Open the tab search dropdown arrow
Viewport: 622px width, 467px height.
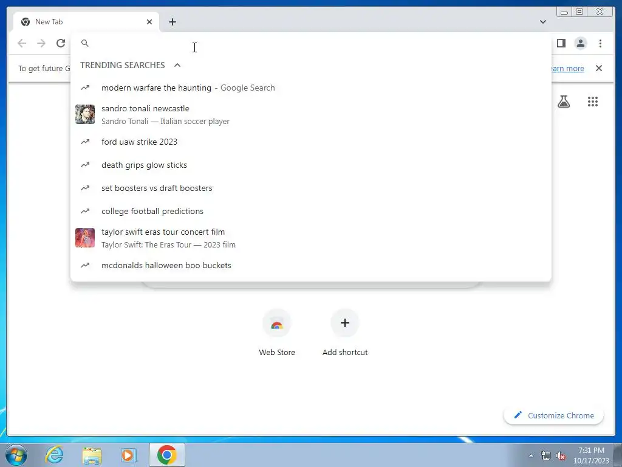pyautogui.click(x=542, y=22)
